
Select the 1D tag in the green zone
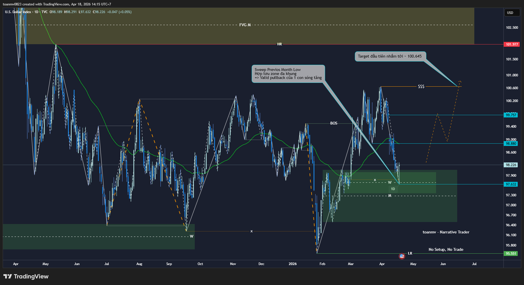[393, 189]
